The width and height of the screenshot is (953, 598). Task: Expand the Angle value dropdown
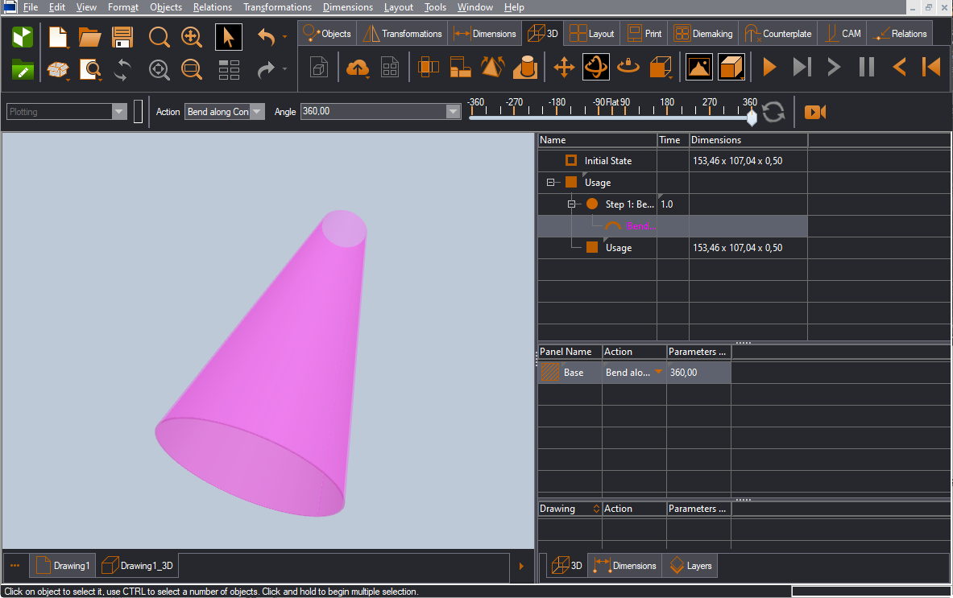click(x=453, y=112)
